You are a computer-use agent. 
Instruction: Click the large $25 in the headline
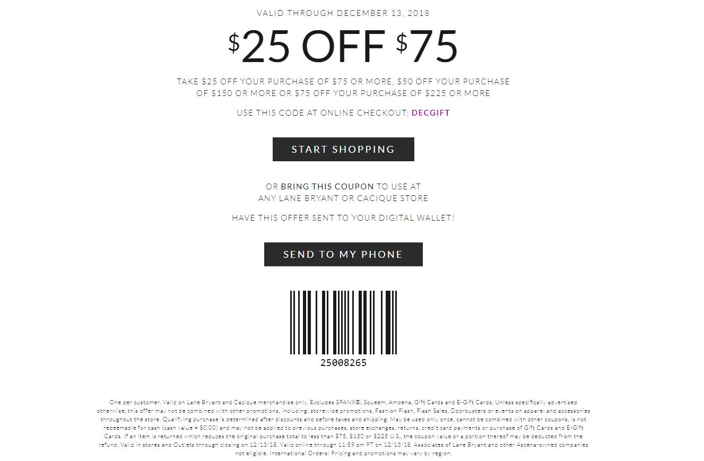click(x=260, y=46)
